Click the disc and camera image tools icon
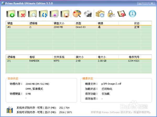 coord(88,14)
